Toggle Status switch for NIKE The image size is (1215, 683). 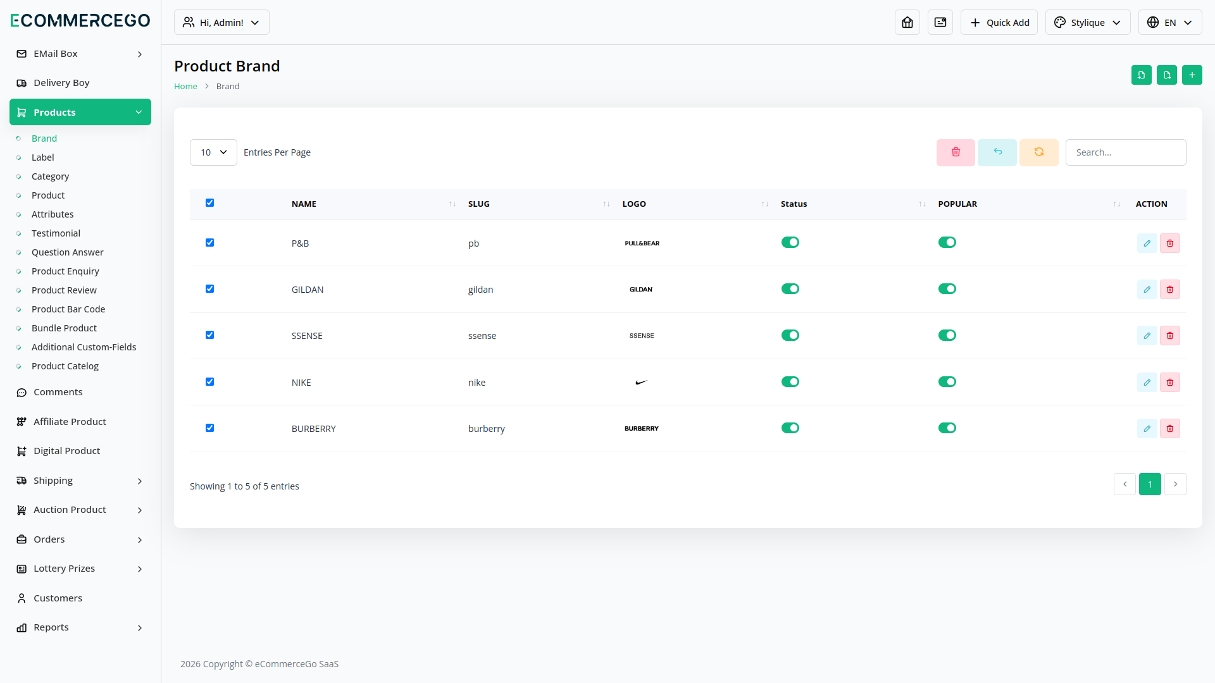click(x=790, y=382)
